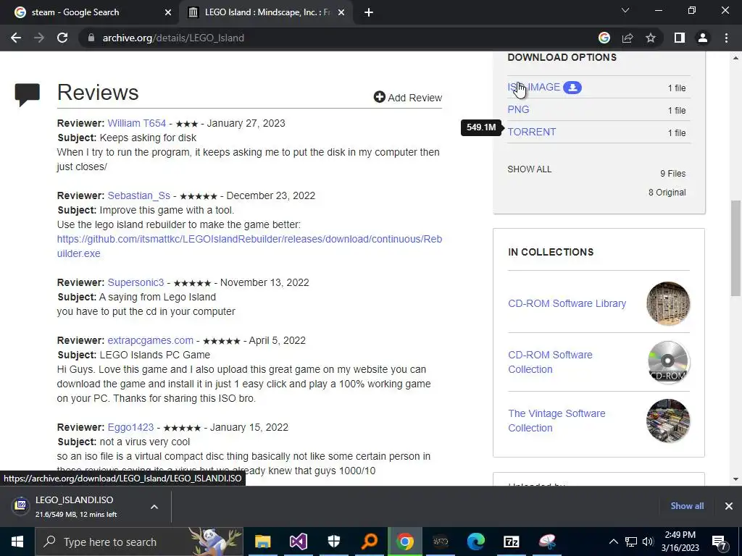
Task: Open the notification center icon
Action: [x=719, y=542]
